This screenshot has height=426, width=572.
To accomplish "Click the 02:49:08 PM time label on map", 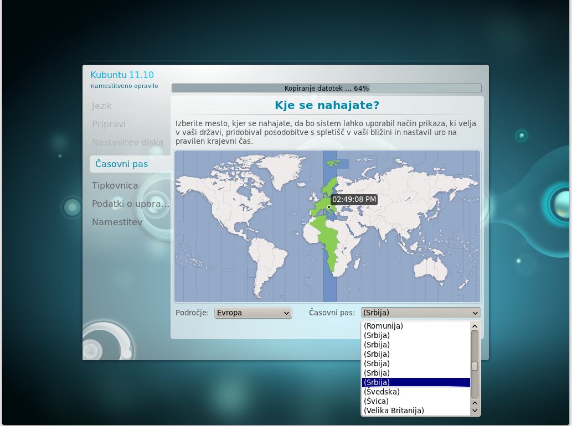I will click(x=354, y=199).
